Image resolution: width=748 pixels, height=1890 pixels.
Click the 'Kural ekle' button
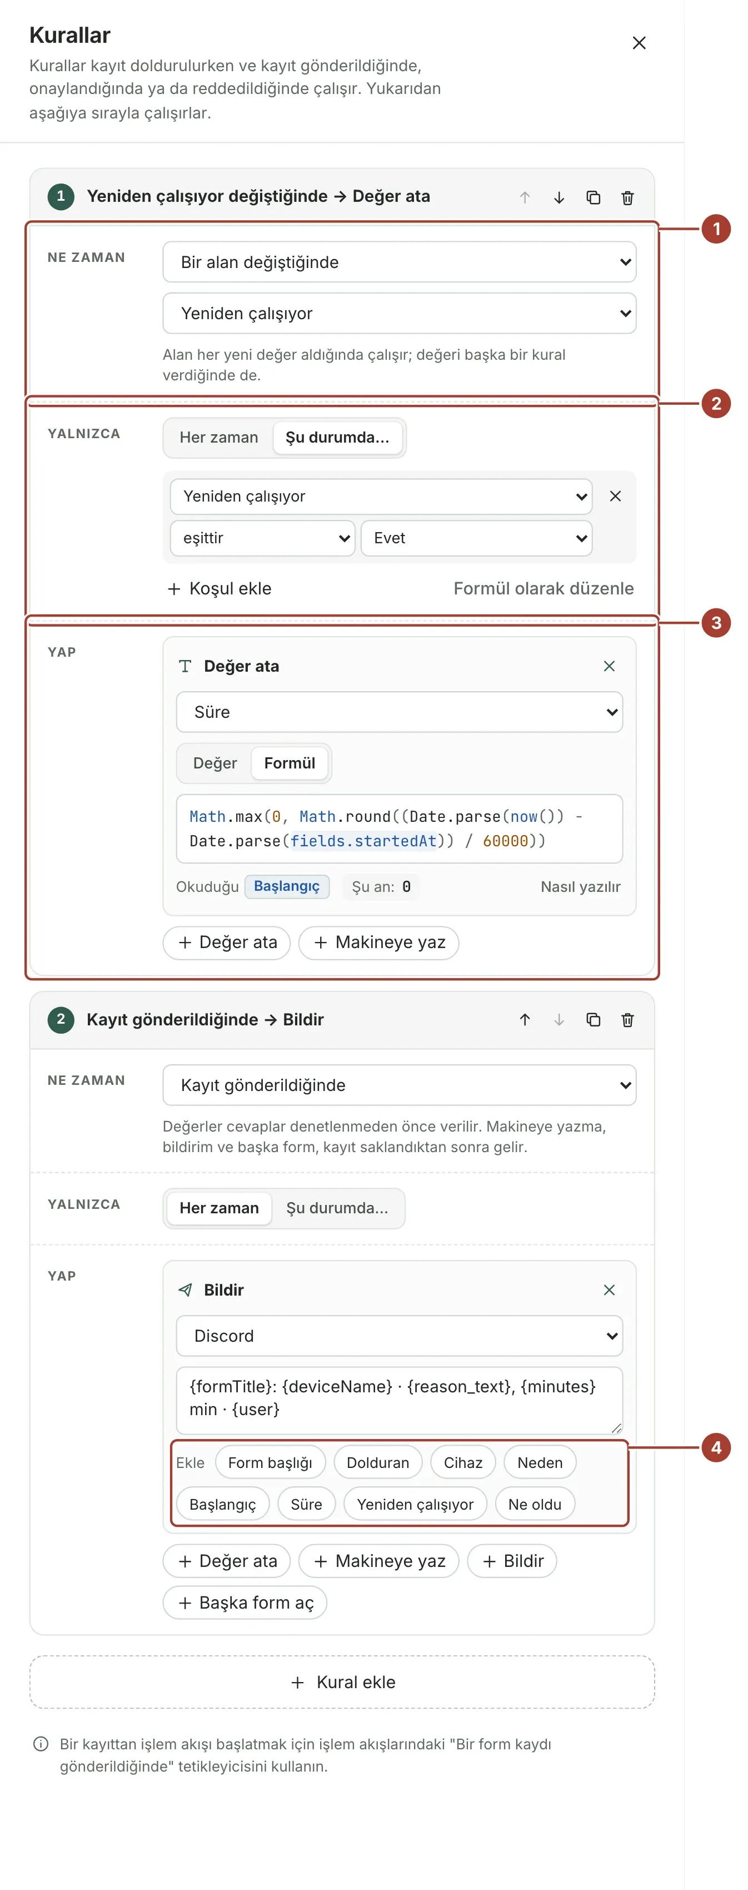point(342,1683)
